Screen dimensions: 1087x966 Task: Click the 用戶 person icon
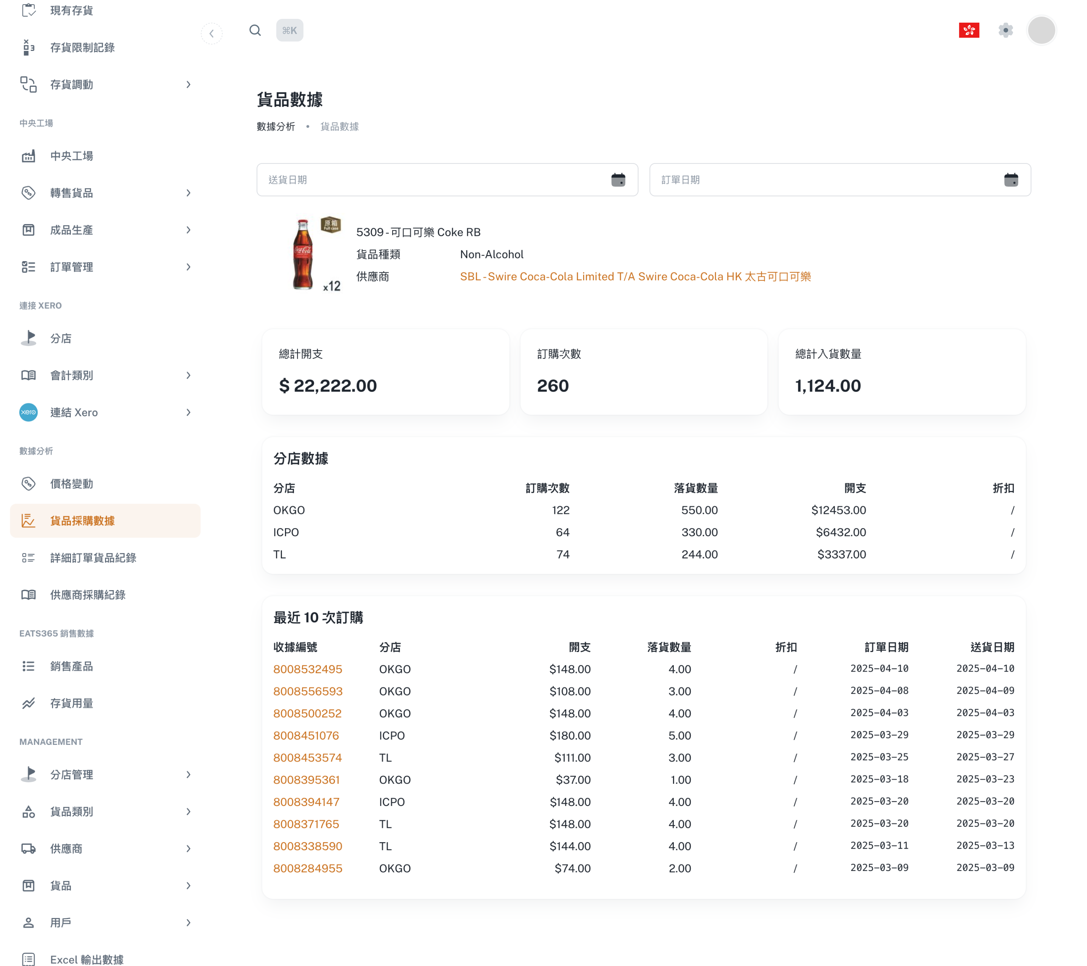pyautogui.click(x=29, y=923)
